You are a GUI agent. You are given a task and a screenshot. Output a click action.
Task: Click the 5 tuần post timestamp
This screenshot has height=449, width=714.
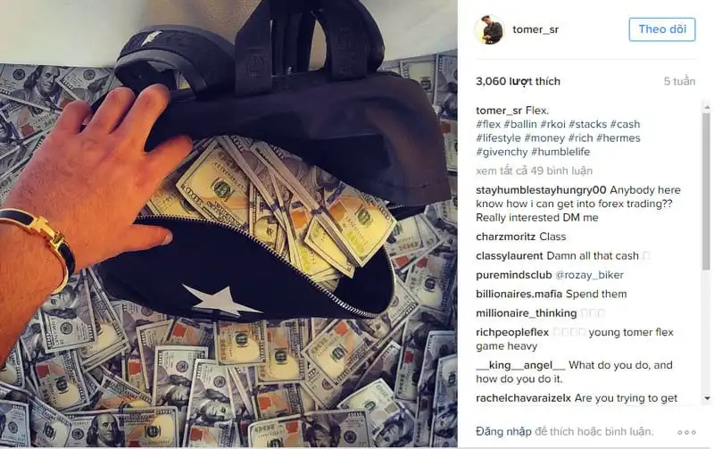[x=679, y=81]
